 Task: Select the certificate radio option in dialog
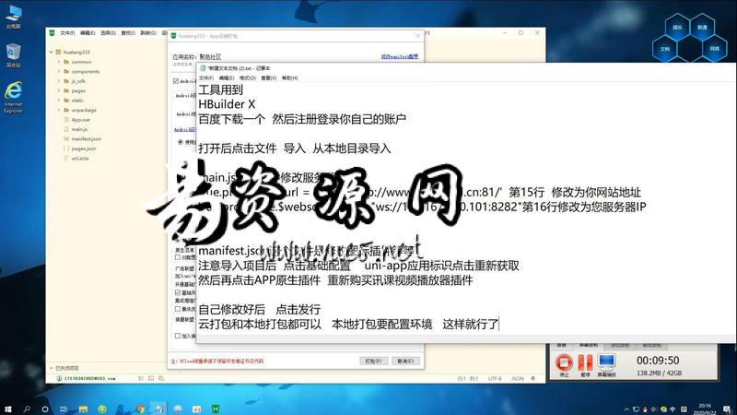tap(180, 142)
